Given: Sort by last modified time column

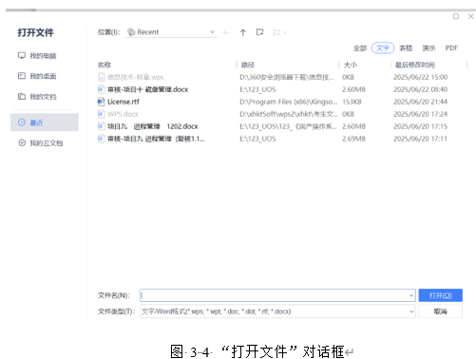Looking at the screenshot, I should click(415, 65).
